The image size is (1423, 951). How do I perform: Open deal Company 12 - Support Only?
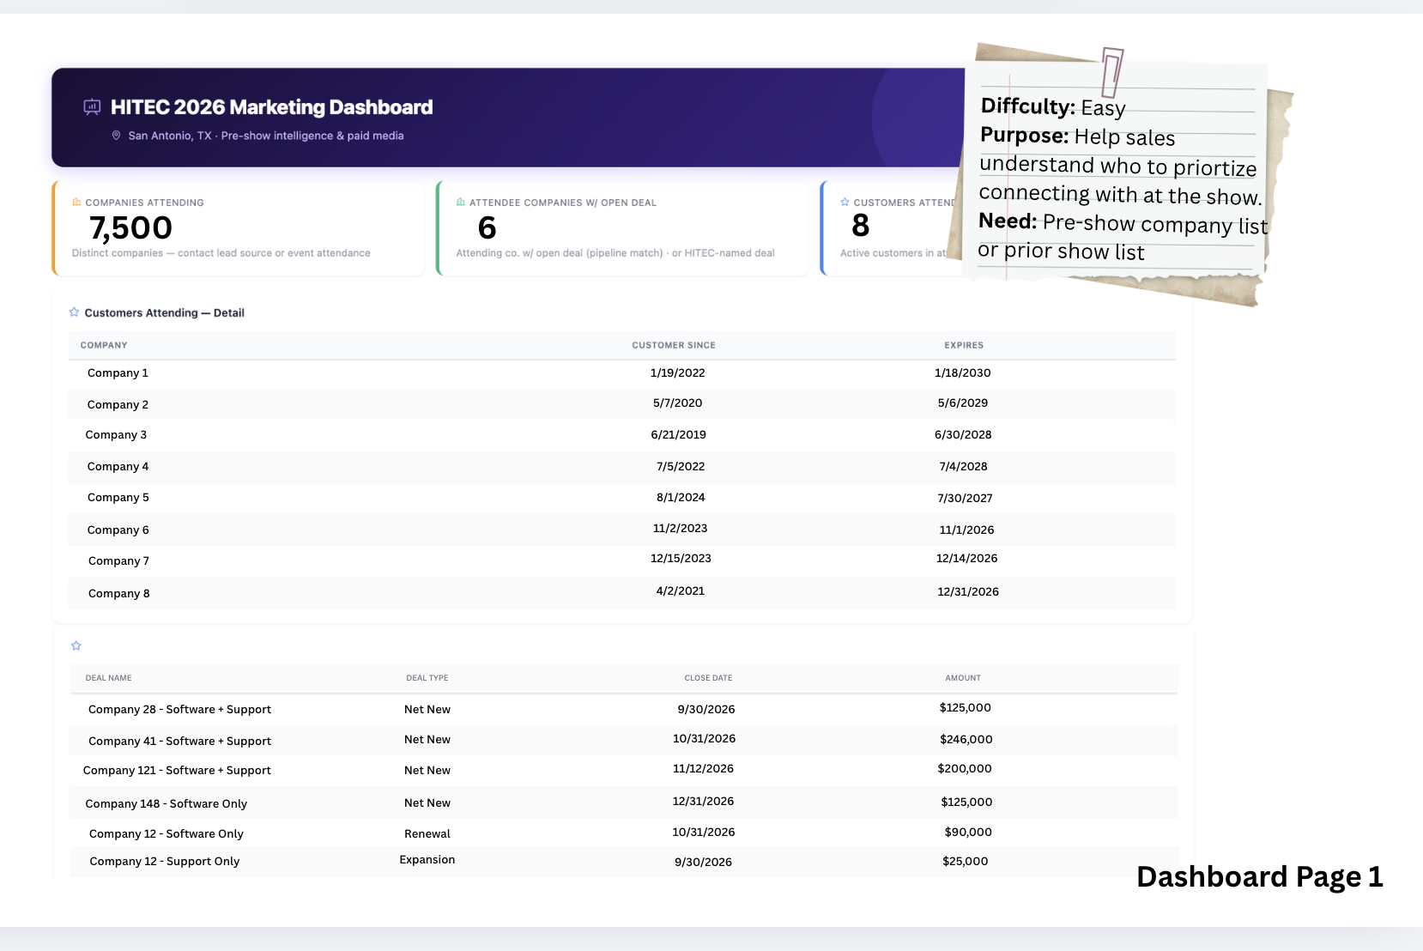[165, 862]
